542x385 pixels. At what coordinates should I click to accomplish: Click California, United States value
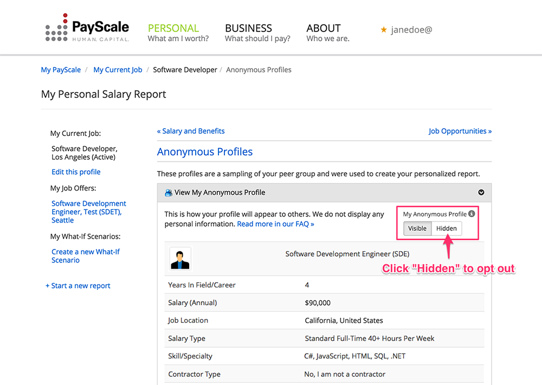pos(344,321)
